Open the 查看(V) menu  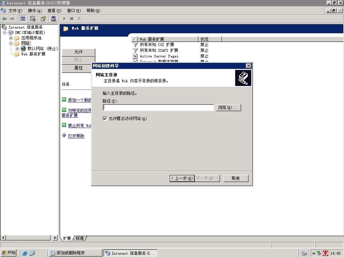coord(54,11)
